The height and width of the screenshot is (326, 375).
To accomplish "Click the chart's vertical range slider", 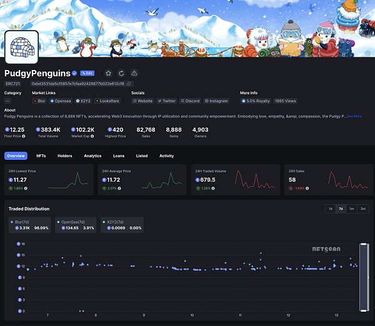I will (363, 275).
